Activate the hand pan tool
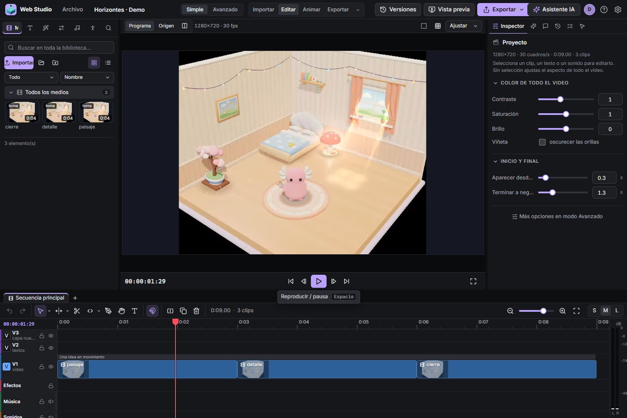This screenshot has width=627, height=418. (x=121, y=311)
